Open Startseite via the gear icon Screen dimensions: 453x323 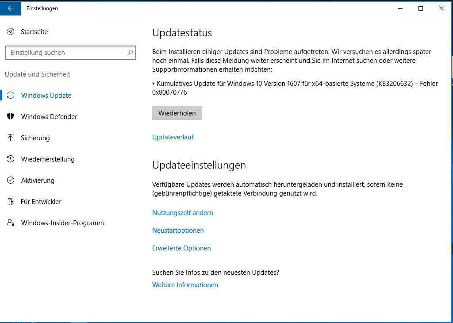(x=11, y=31)
